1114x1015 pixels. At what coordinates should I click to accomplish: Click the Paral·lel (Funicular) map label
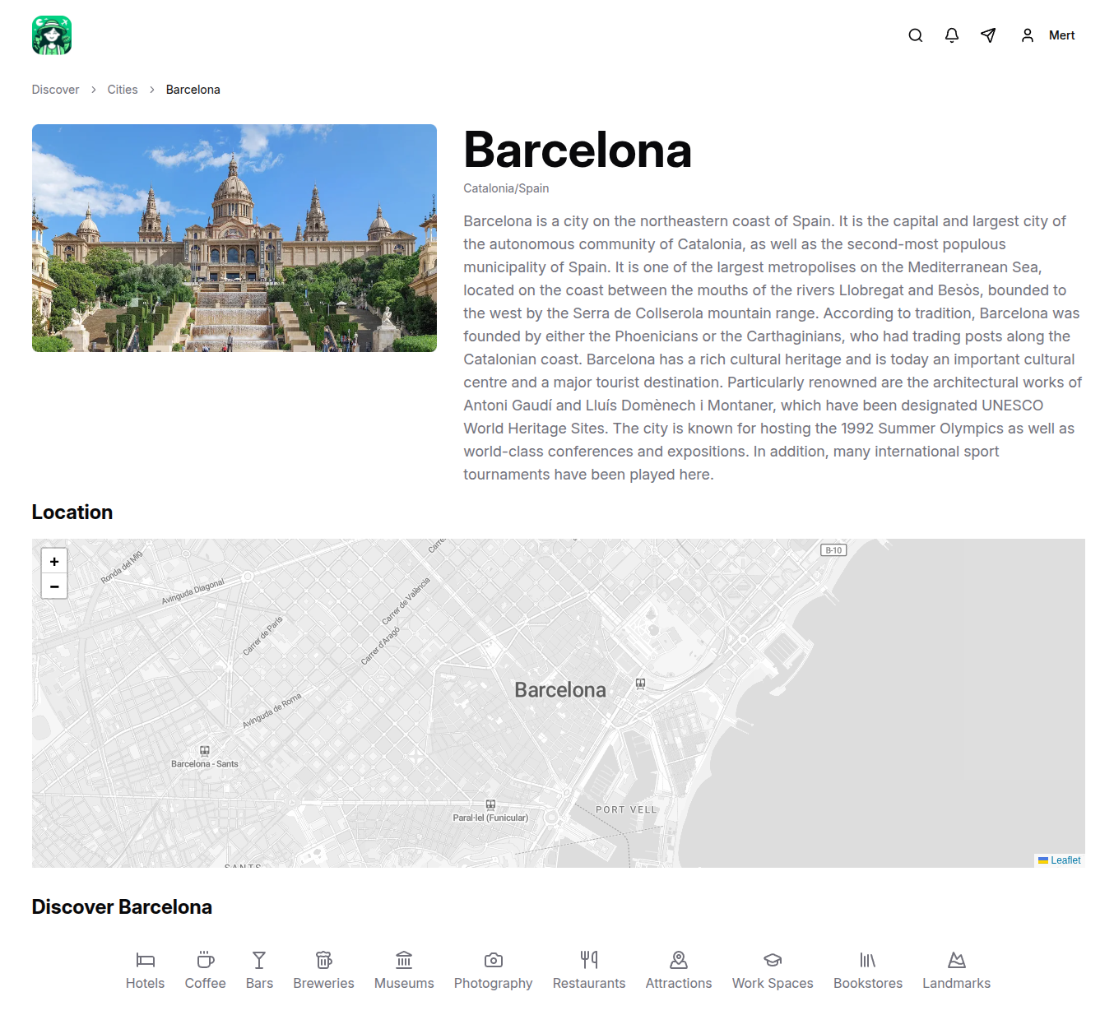pyautogui.click(x=490, y=818)
